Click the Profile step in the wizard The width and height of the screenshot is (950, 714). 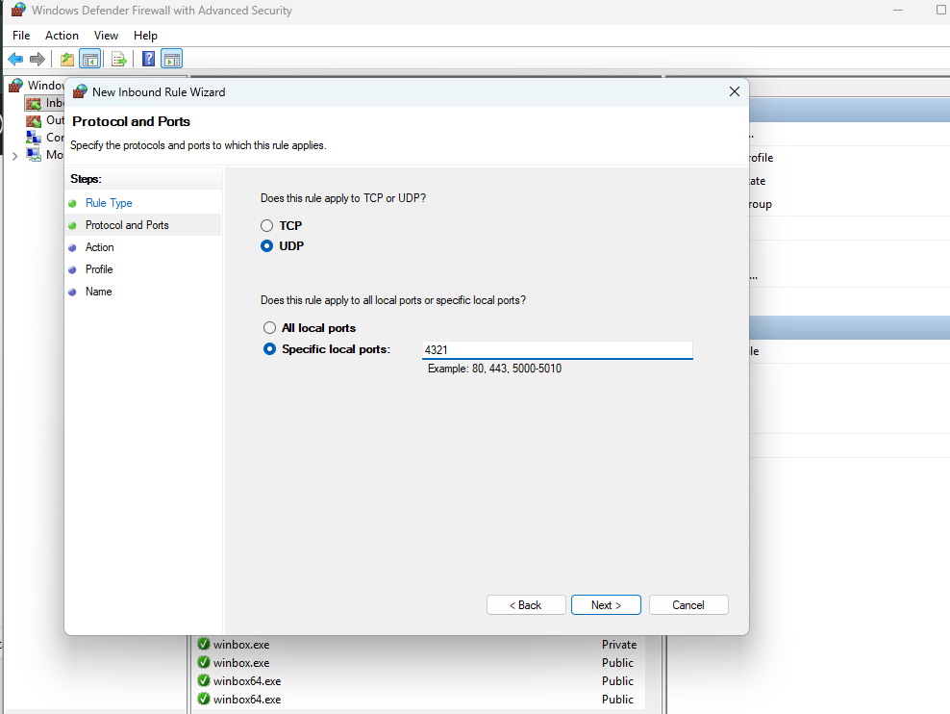point(99,269)
